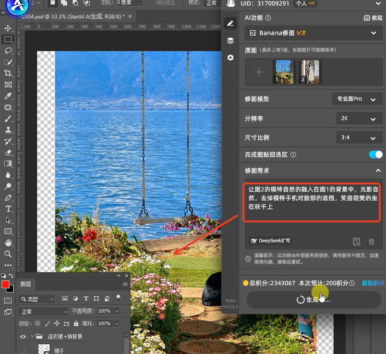Select the Move tool in the toolbar
This screenshot has height=354, width=386.
pos(8,28)
